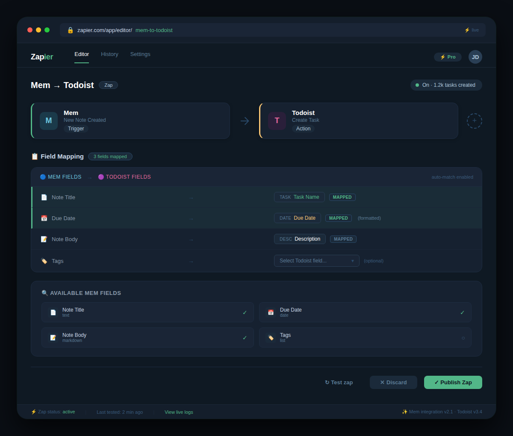The image size is (513, 436).
Task: Click the sparkle icon beside Mem integration version
Action: pyautogui.click(x=404, y=412)
